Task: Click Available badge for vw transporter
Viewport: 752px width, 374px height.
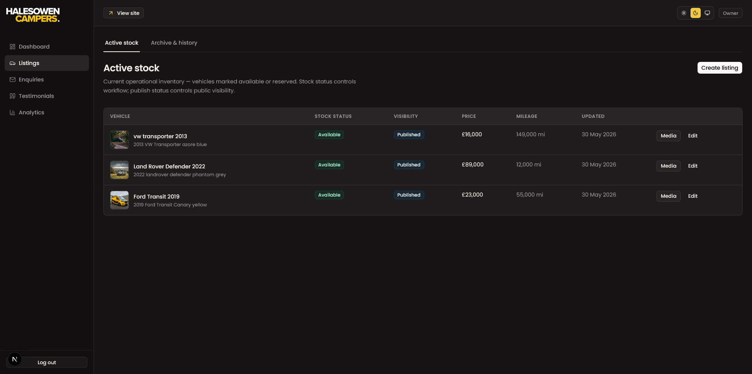Action: coord(329,135)
